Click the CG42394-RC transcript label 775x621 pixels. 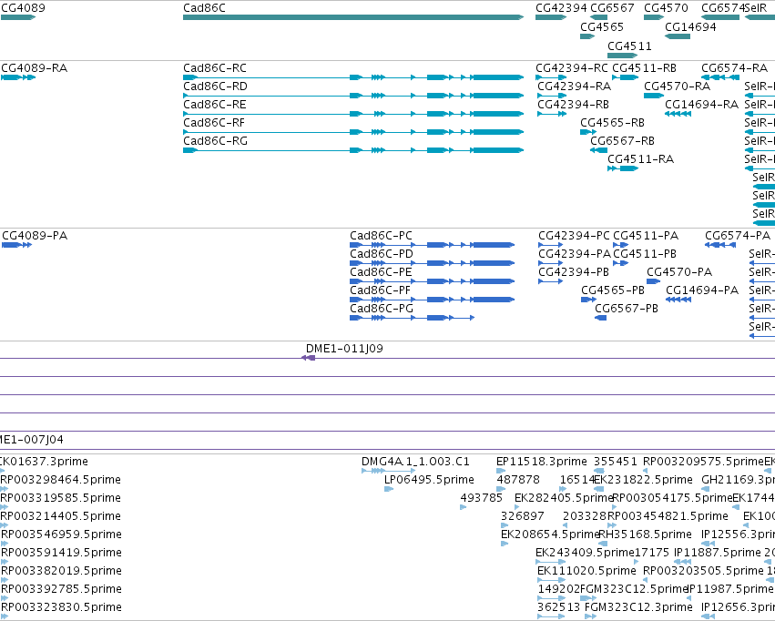pos(572,68)
